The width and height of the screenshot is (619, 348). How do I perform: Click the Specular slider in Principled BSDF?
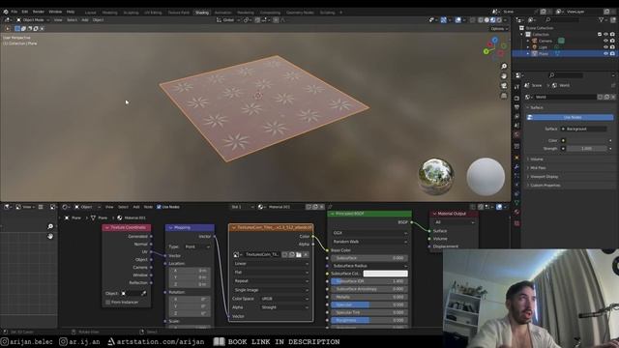click(369, 304)
